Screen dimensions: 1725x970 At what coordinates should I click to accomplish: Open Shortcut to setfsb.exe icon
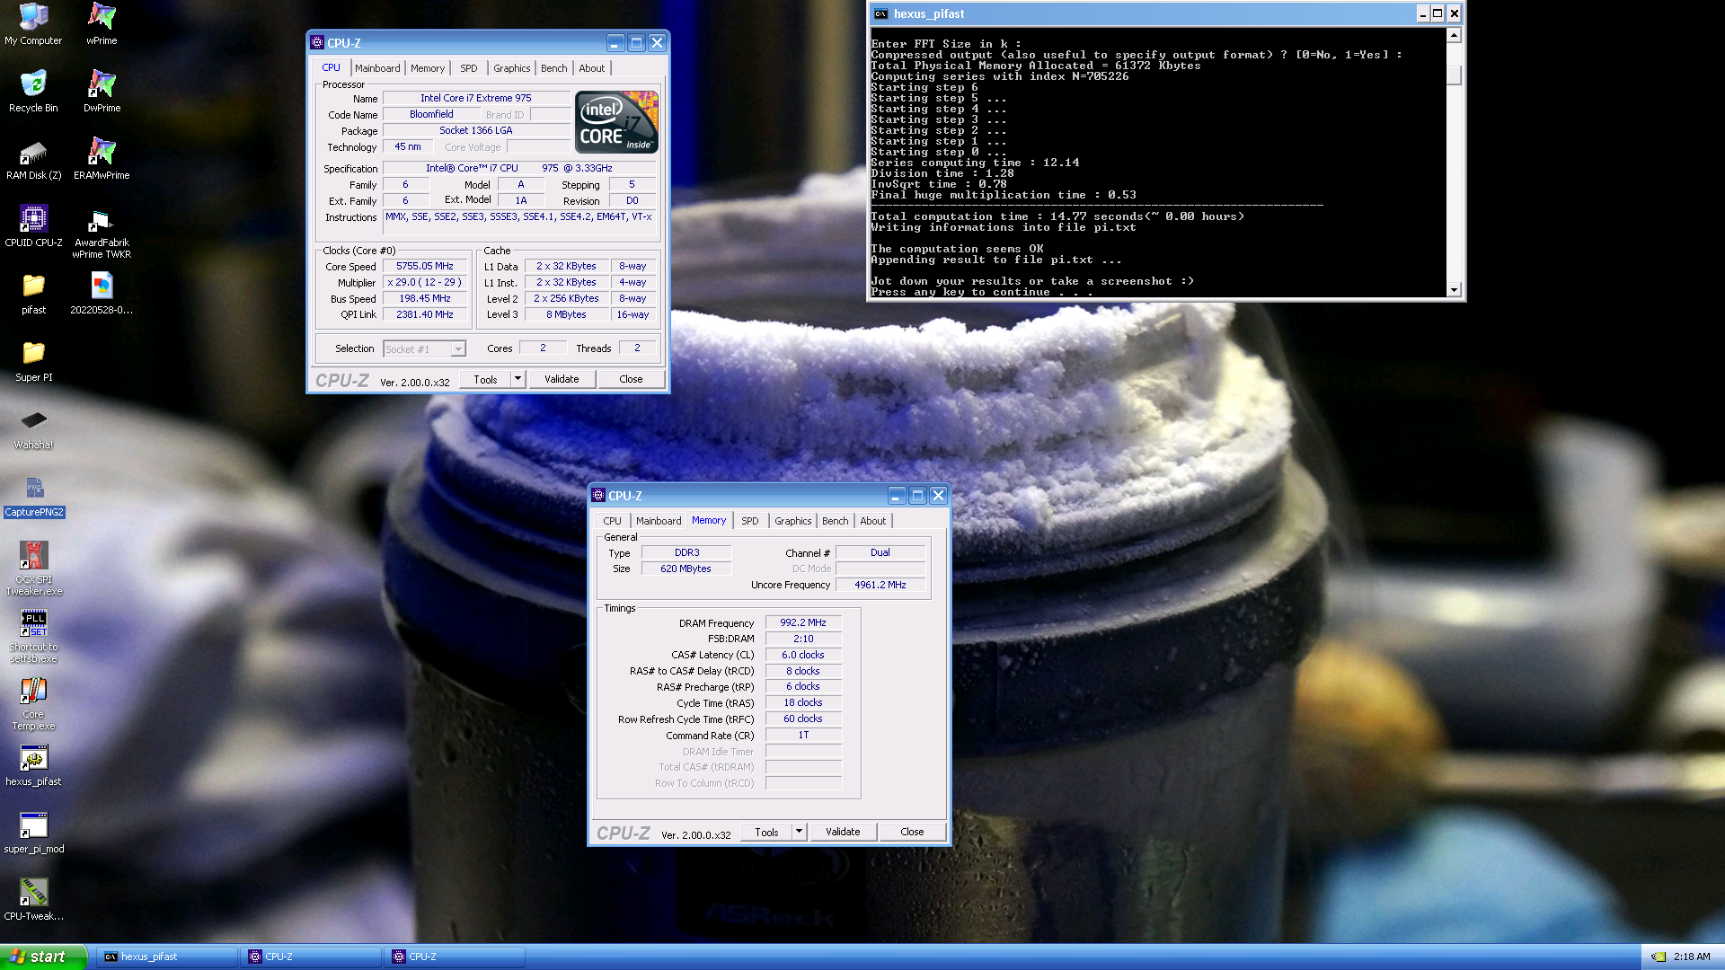33,636
